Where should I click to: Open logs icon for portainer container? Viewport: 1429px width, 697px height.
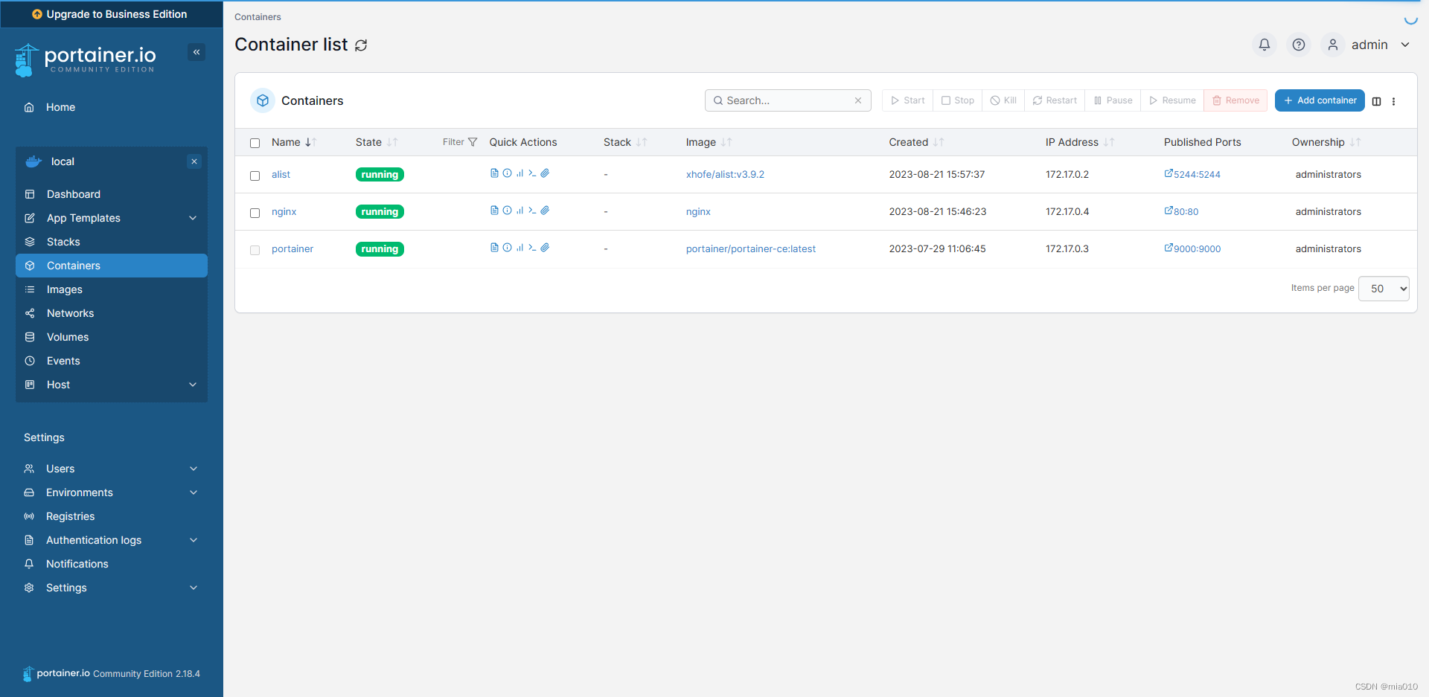tap(494, 248)
